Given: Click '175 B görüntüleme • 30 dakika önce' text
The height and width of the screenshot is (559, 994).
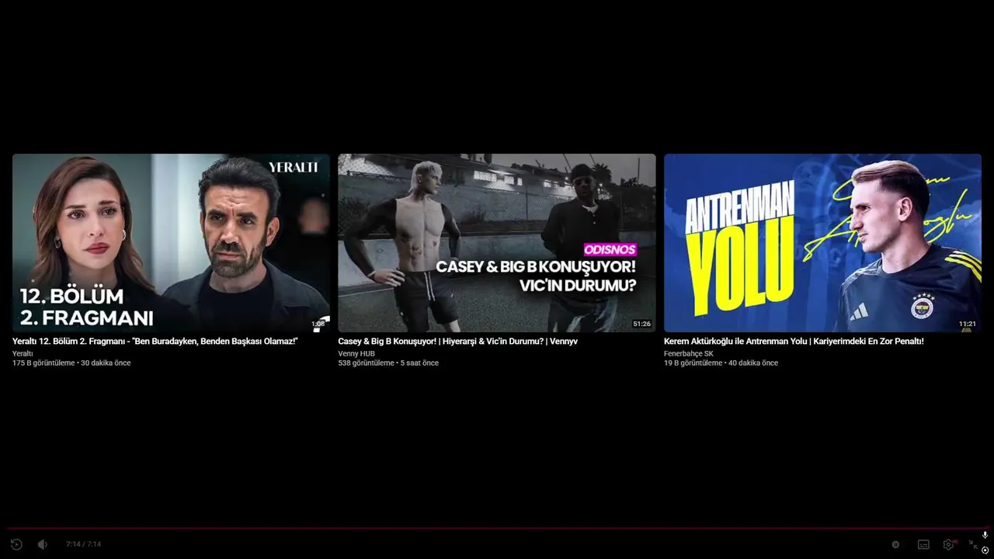Looking at the screenshot, I should click(x=71, y=363).
